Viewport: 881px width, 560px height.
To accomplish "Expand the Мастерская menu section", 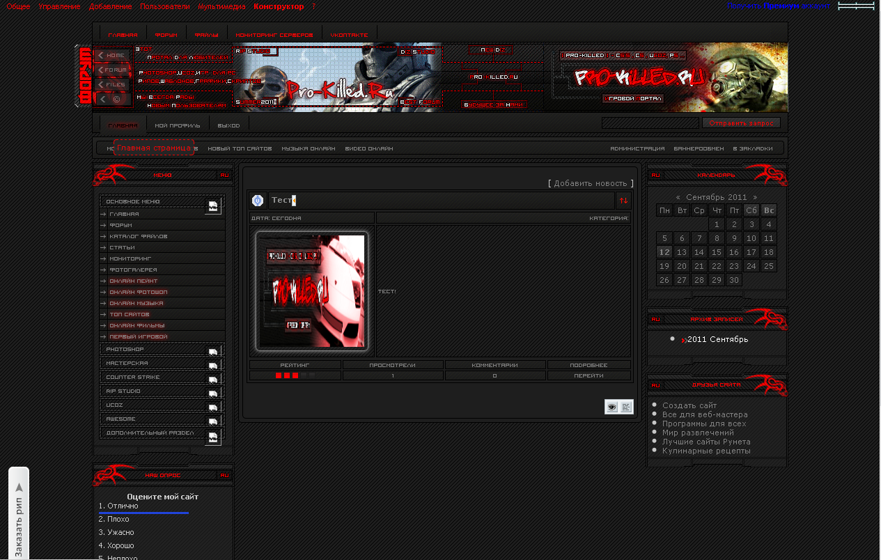I will [x=213, y=364].
